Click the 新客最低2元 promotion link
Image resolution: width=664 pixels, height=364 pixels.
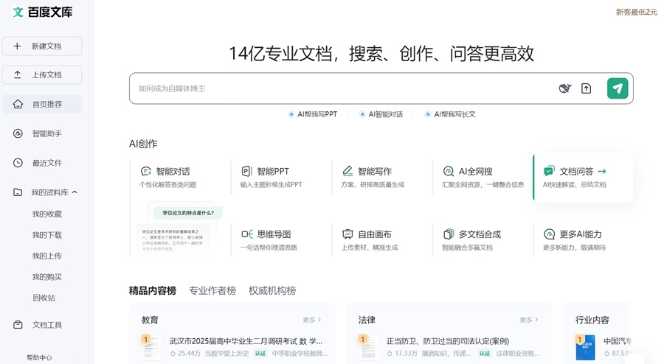[x=637, y=13]
